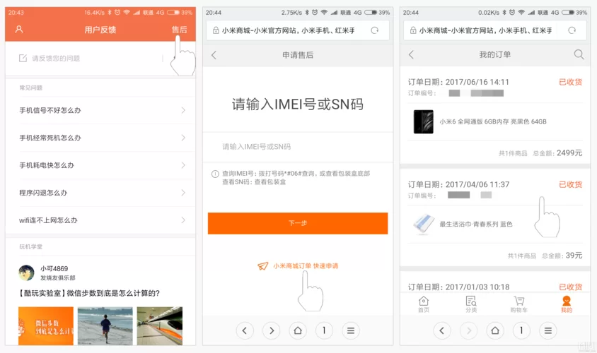Tap browser forward button in 申请售后 screen
Image resolution: width=597 pixels, height=353 pixels.
point(272,330)
